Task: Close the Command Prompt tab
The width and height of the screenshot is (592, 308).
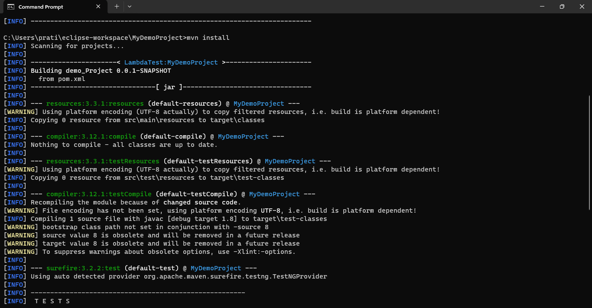Action: (98, 6)
